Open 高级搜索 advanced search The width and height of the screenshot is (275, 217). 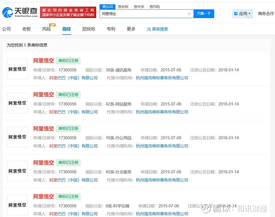pos(157,29)
